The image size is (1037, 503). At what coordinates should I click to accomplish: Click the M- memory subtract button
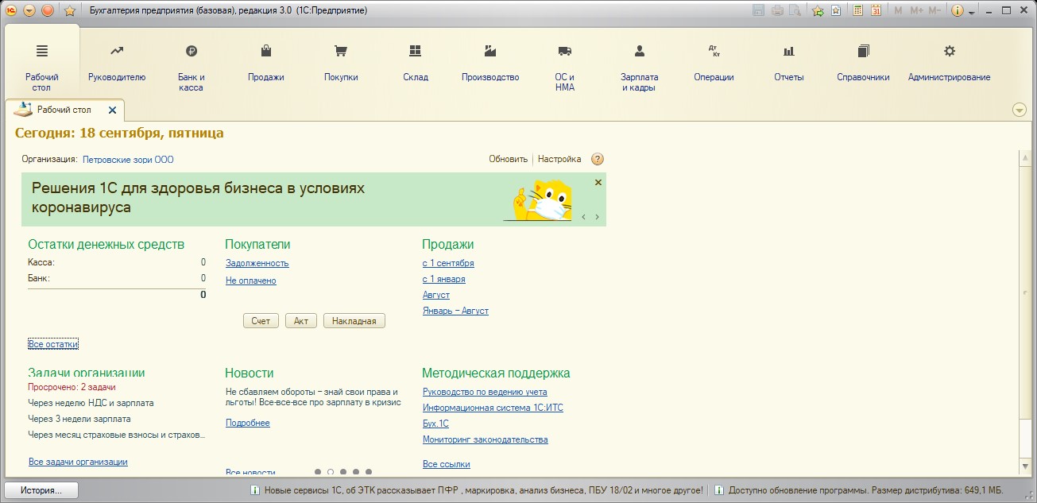pyautogui.click(x=935, y=11)
